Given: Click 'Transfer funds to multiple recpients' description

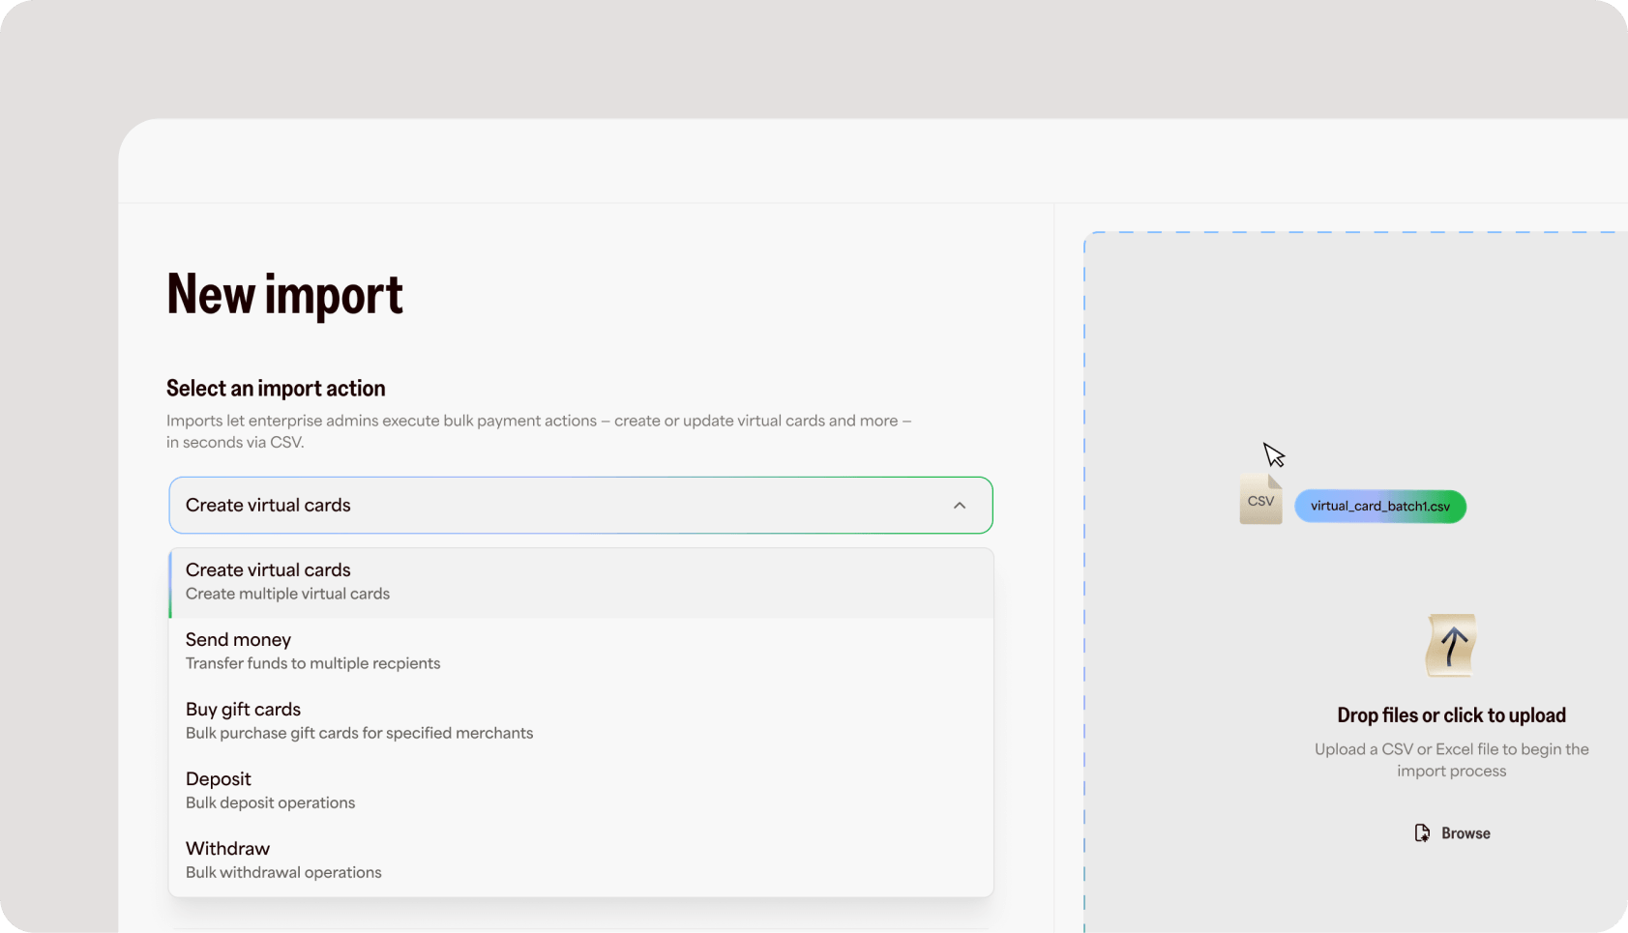Looking at the screenshot, I should point(312,663).
